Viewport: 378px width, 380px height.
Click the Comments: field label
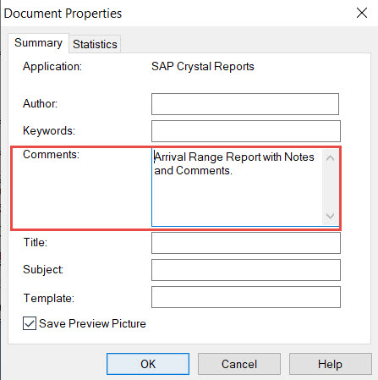51,154
